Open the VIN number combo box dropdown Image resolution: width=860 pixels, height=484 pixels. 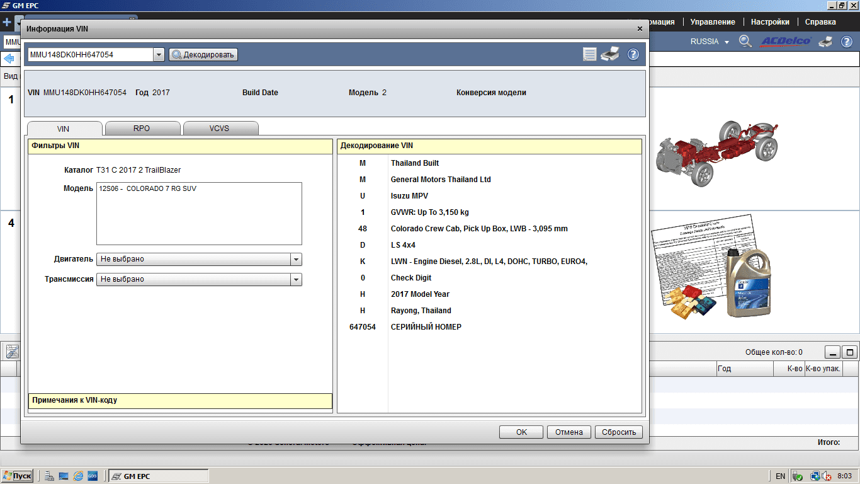click(x=159, y=55)
